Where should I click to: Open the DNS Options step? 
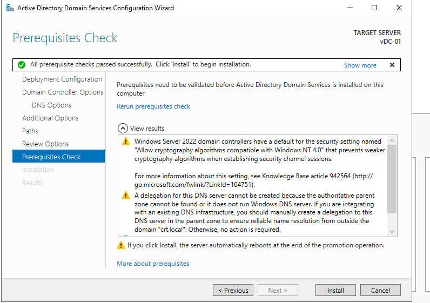tap(51, 105)
